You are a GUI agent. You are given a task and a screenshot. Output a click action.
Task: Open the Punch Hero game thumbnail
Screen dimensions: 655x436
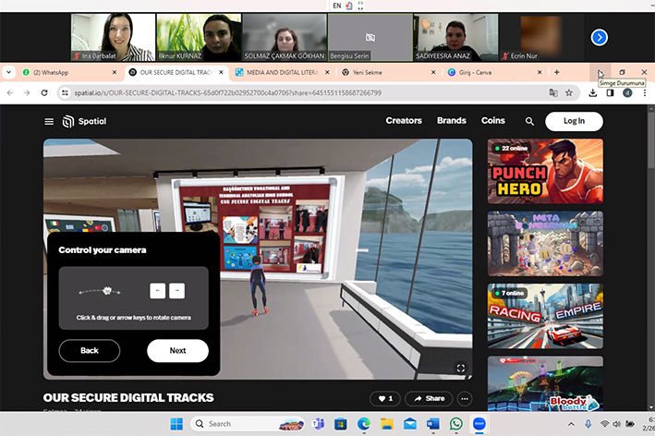click(545, 171)
